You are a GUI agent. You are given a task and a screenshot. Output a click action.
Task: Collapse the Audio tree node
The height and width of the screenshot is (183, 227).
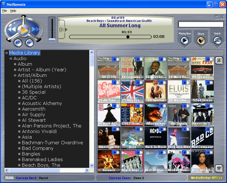11,58
